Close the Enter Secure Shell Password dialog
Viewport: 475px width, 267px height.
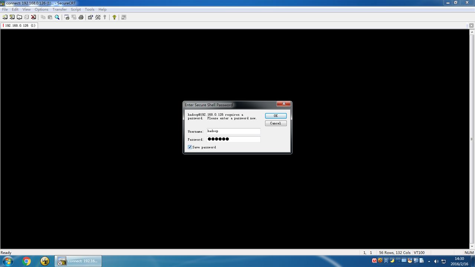point(284,104)
